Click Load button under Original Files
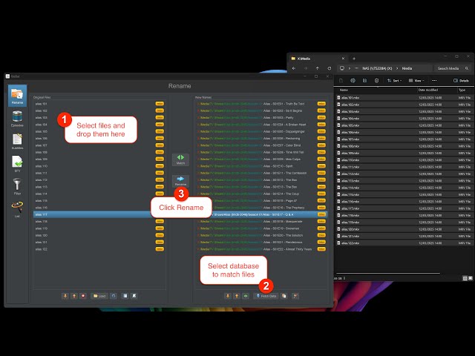Screen dimensions: 475x356 (99, 296)
